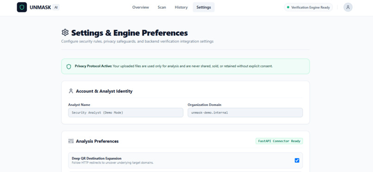Click the FastAPI Connector Ready badge
The image size is (373, 172).
tap(279, 141)
